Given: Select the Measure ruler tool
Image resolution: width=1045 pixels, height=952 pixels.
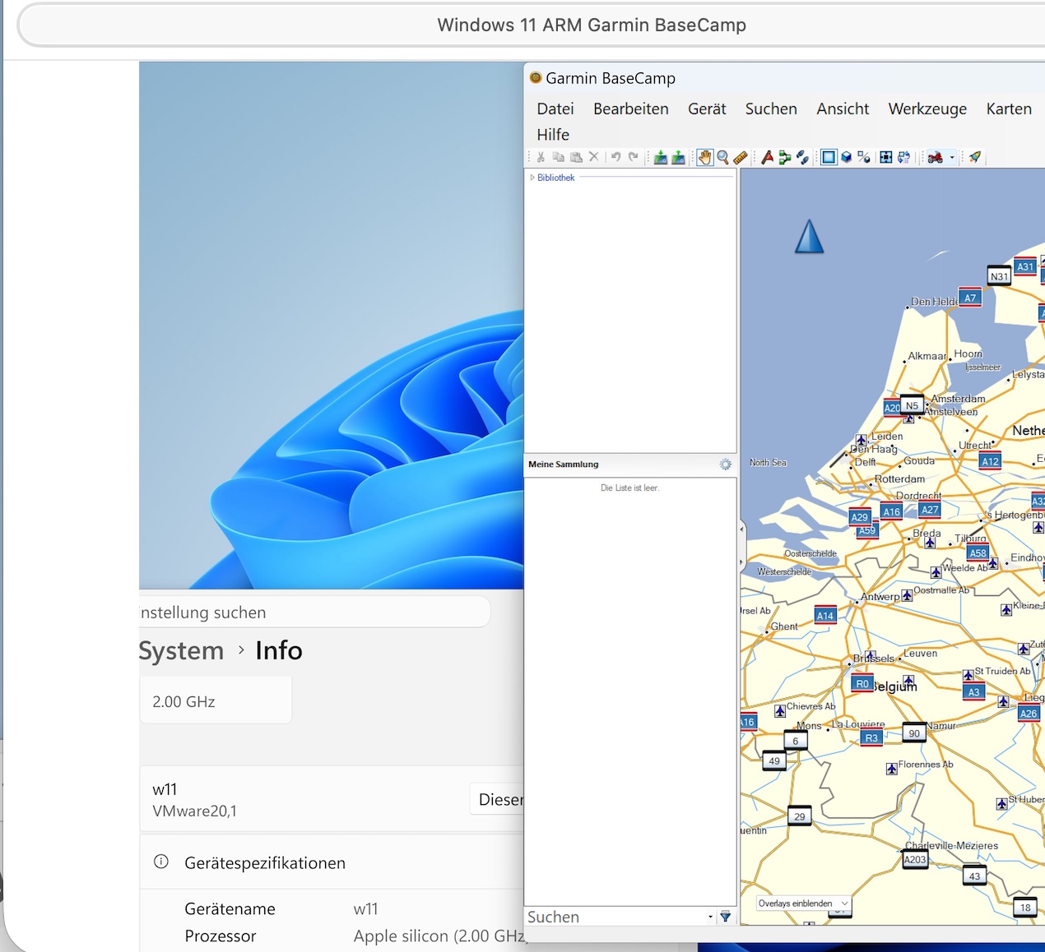Looking at the screenshot, I should click(741, 157).
